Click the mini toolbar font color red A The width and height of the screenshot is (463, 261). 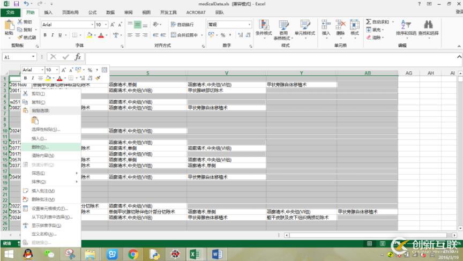click(59, 78)
